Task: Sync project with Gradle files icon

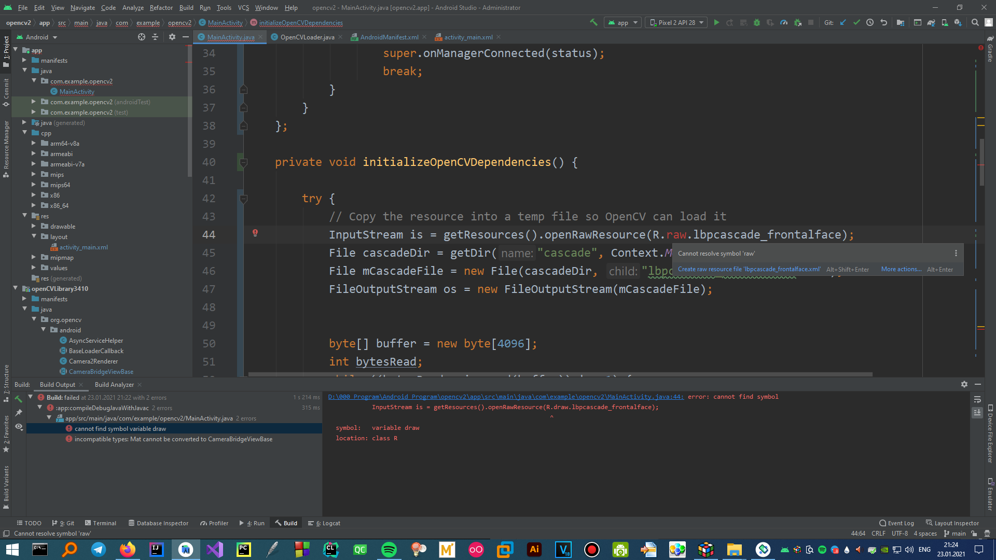Action: [931, 22]
